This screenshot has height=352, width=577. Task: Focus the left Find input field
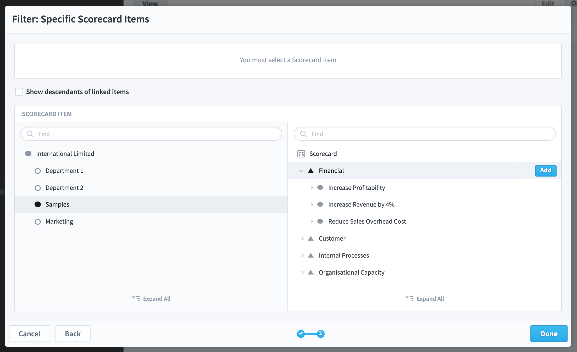pyautogui.click(x=151, y=134)
